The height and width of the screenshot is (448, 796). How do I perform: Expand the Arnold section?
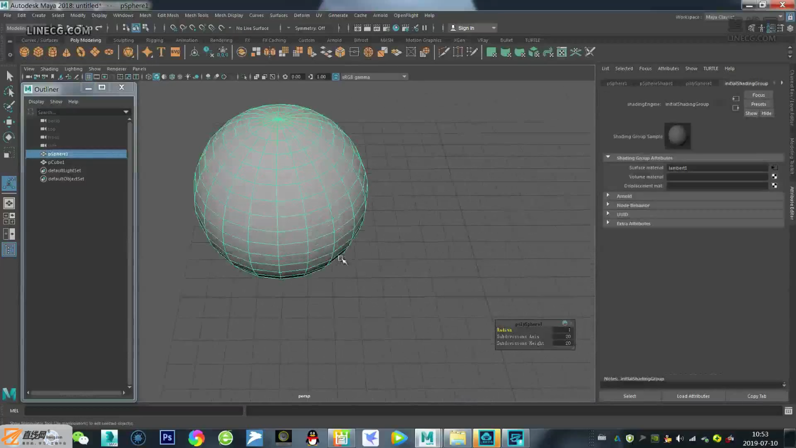[x=608, y=196]
